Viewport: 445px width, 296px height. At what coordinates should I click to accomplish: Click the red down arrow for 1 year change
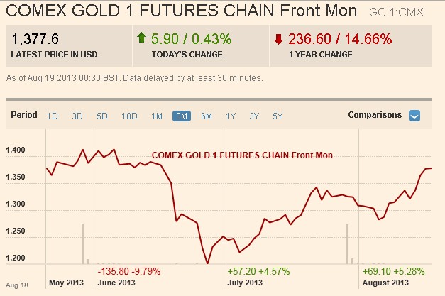pos(278,38)
